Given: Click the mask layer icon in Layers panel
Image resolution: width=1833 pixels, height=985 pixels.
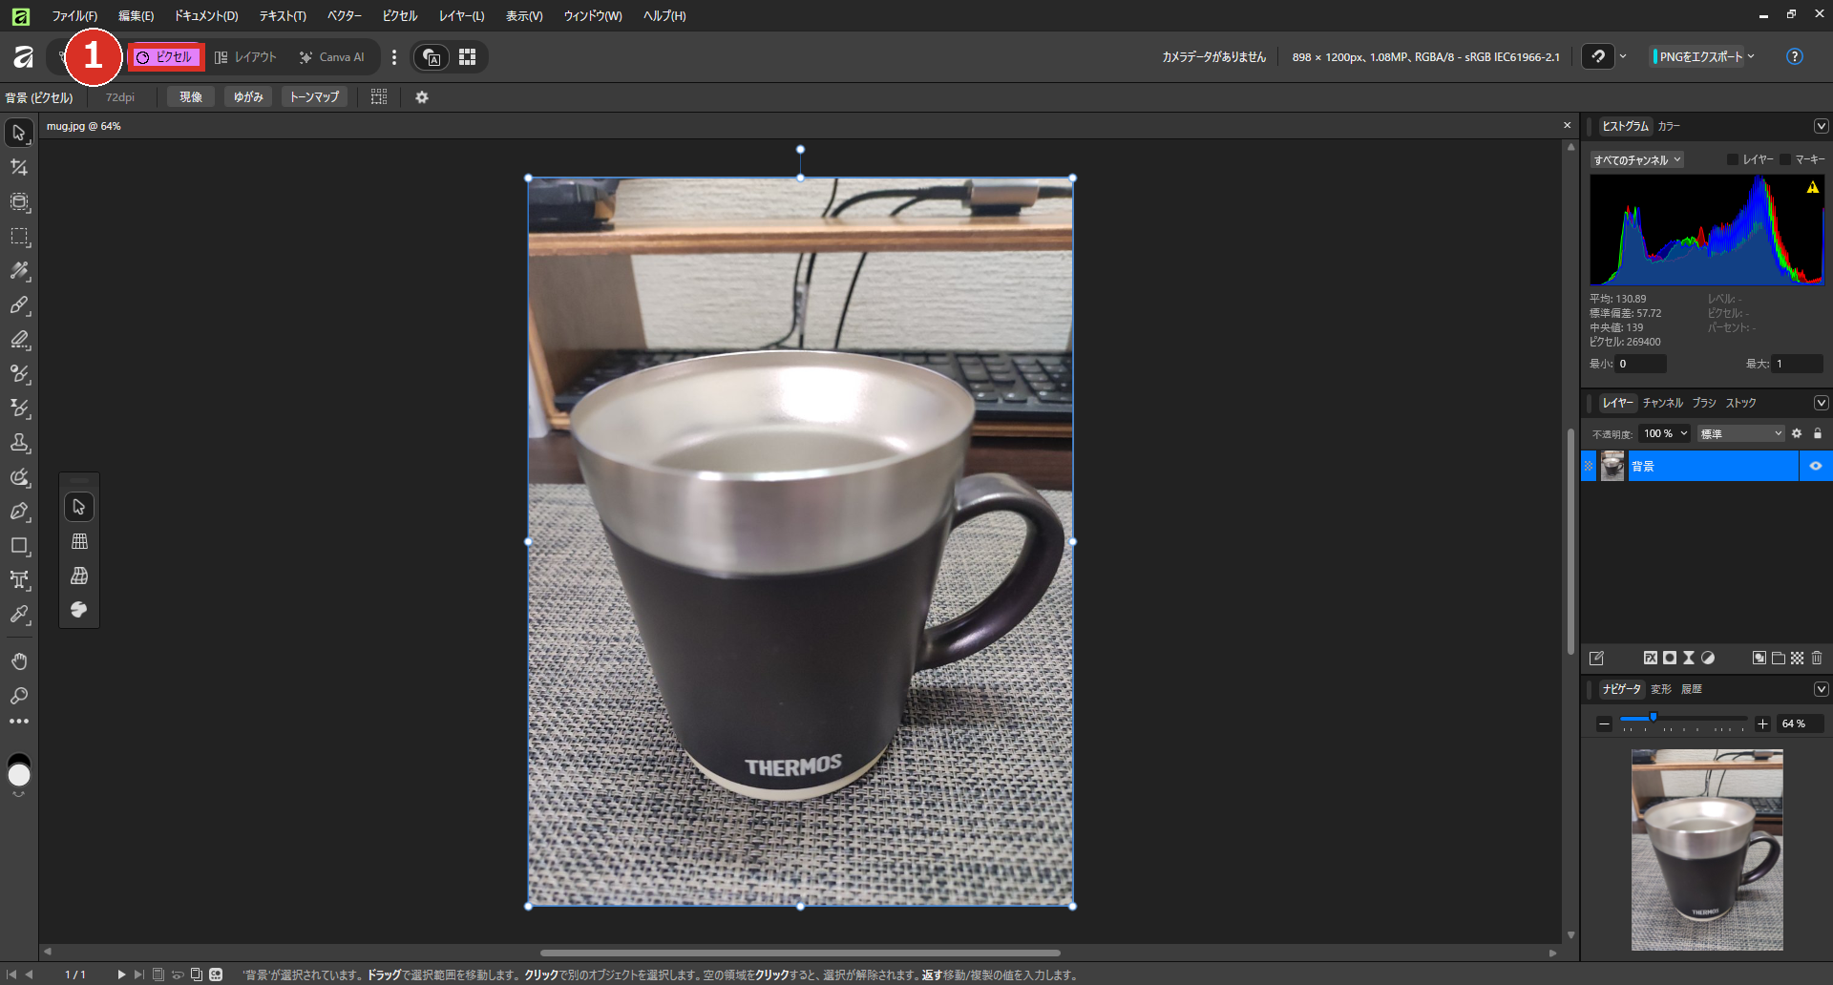Looking at the screenshot, I should (x=1670, y=658).
